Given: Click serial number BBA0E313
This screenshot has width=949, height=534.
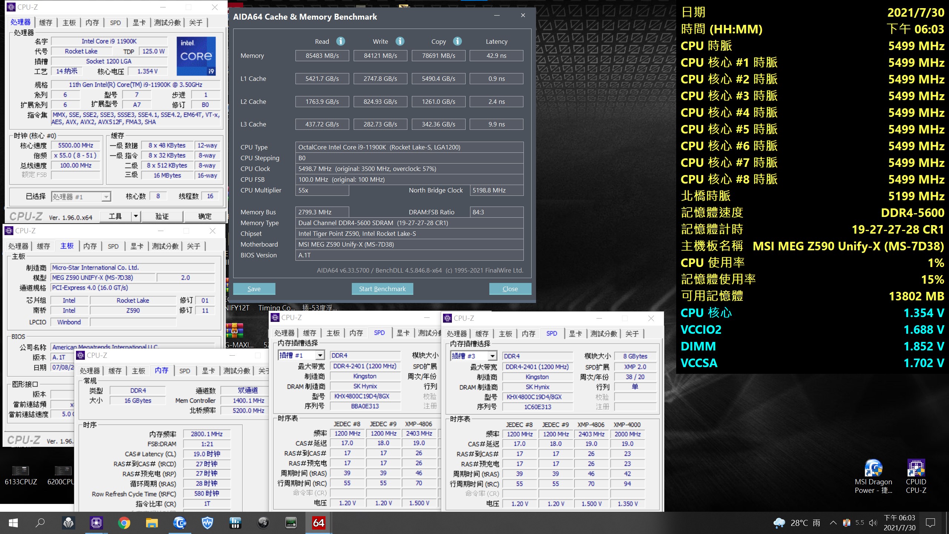Looking at the screenshot, I should click(365, 406).
